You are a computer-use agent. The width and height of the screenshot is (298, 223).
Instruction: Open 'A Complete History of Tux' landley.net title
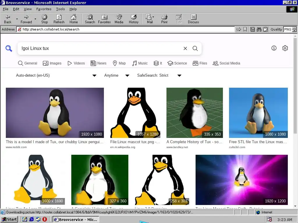coord(194,142)
